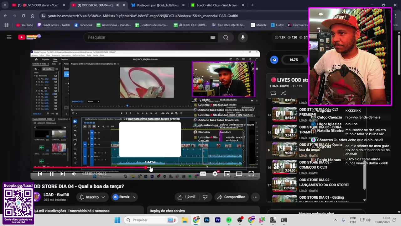Toggle theater mode view
Viewport: 401px width, 226px height.
239,174
